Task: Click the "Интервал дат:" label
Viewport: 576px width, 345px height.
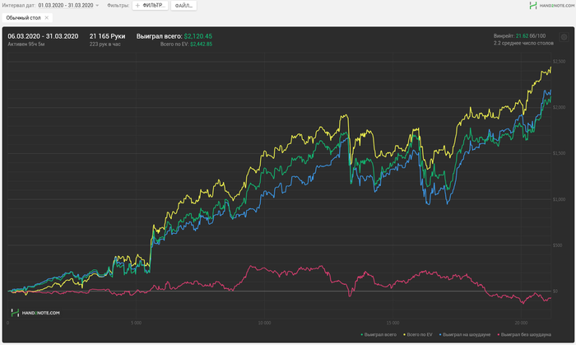Action: pyautogui.click(x=19, y=6)
